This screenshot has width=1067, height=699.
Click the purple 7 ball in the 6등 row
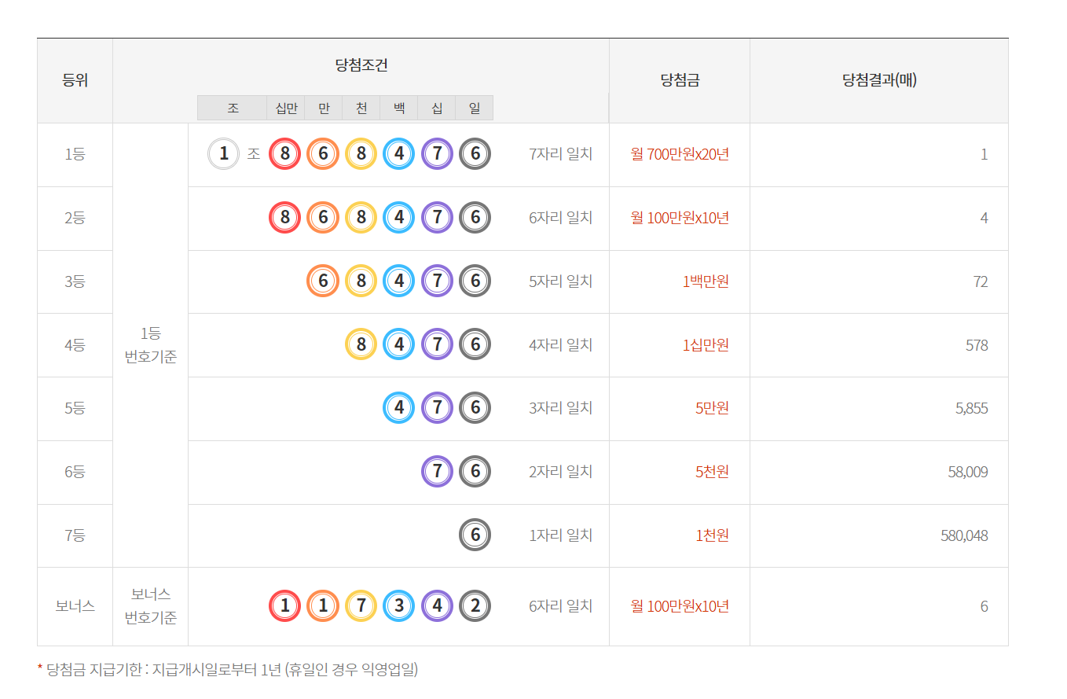coord(438,472)
